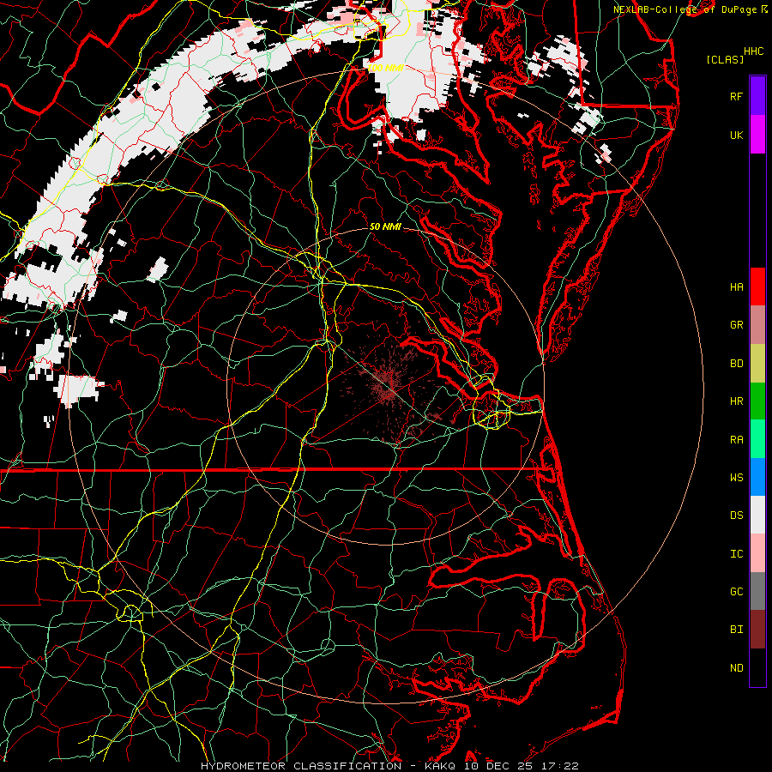
Task: Click the BI brown legend swatch
Action: 757,630
